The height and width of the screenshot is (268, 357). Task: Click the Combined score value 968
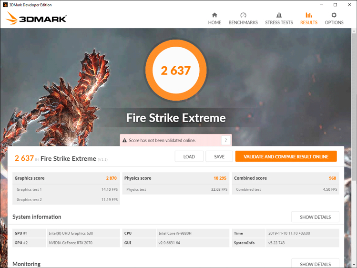coord(332,178)
